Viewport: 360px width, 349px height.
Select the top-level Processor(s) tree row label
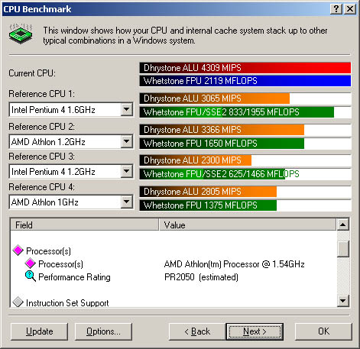click(48, 251)
